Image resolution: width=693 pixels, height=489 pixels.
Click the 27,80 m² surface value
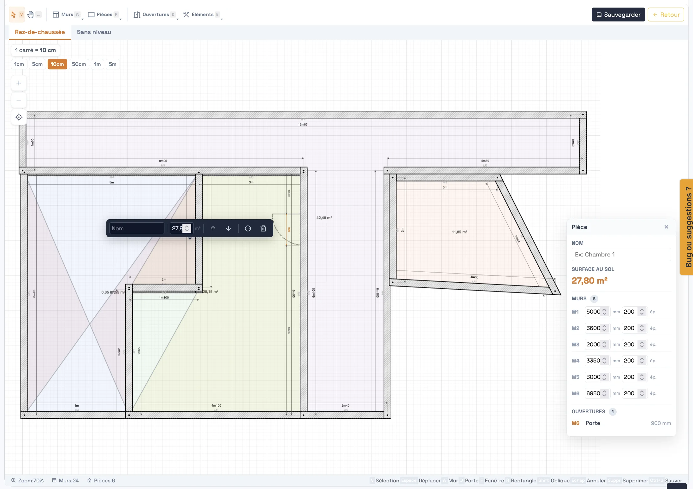coord(589,280)
